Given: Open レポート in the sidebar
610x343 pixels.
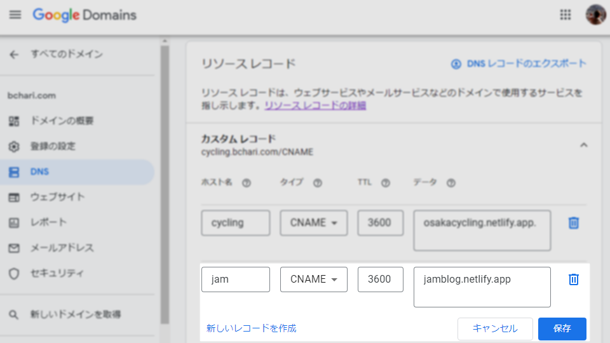Looking at the screenshot, I should [49, 222].
